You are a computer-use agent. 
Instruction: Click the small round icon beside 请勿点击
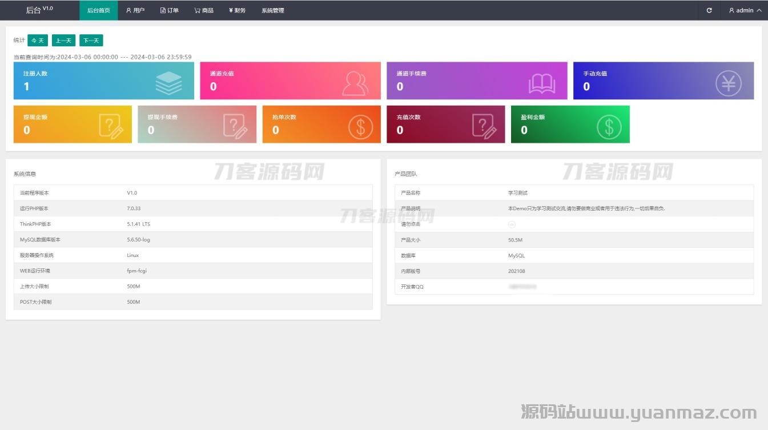512,224
